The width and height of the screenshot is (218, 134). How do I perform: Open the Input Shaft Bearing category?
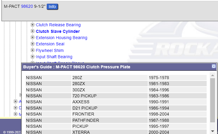tap(54, 57)
